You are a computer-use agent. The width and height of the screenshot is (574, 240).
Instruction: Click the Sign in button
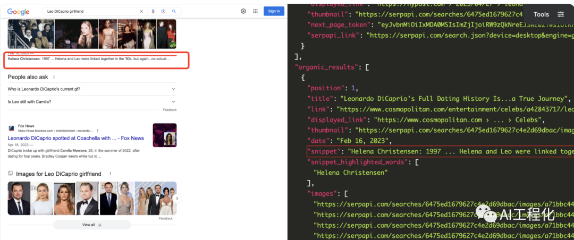coord(274,11)
